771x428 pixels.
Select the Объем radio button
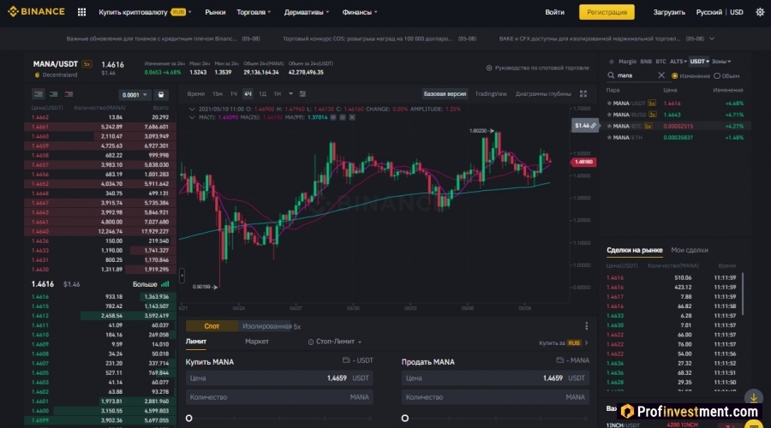point(717,75)
